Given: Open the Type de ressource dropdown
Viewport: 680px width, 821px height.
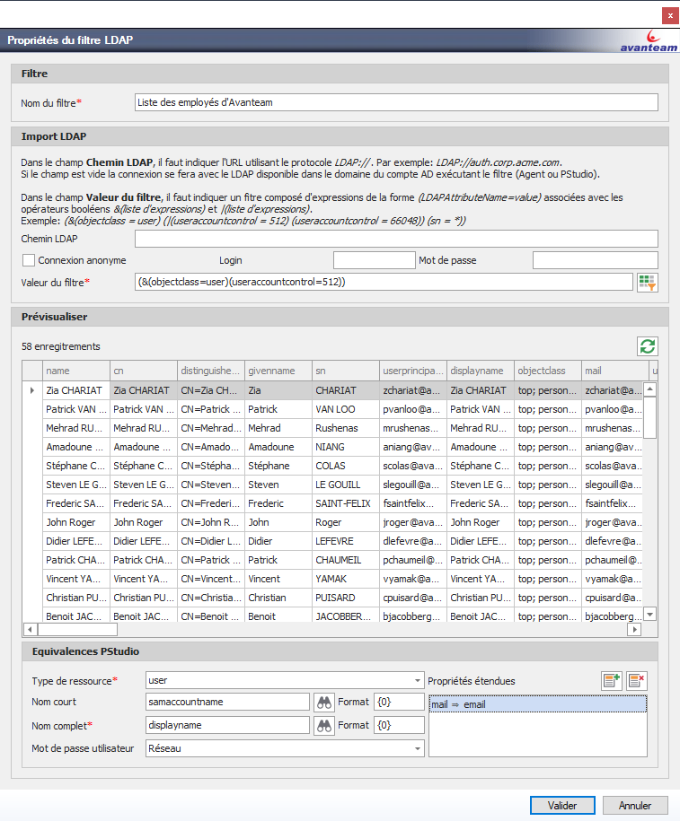Looking at the screenshot, I should point(418,681).
